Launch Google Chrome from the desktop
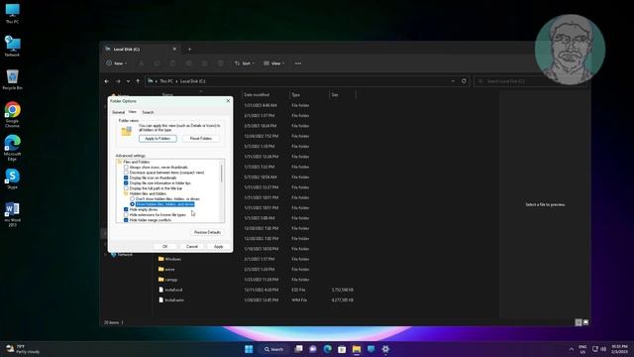 [12, 115]
